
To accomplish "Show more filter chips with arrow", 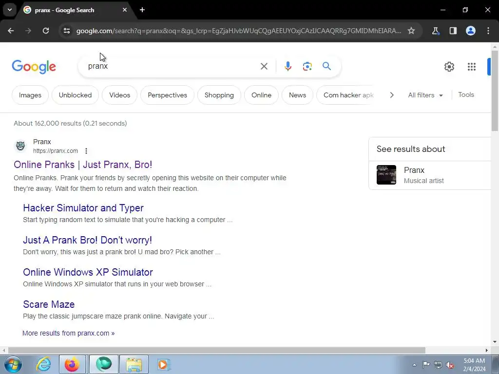I will point(392,95).
